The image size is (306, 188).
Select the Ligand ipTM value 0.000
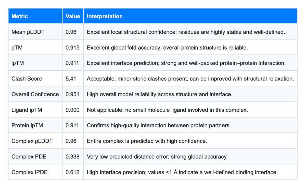pos(72,110)
